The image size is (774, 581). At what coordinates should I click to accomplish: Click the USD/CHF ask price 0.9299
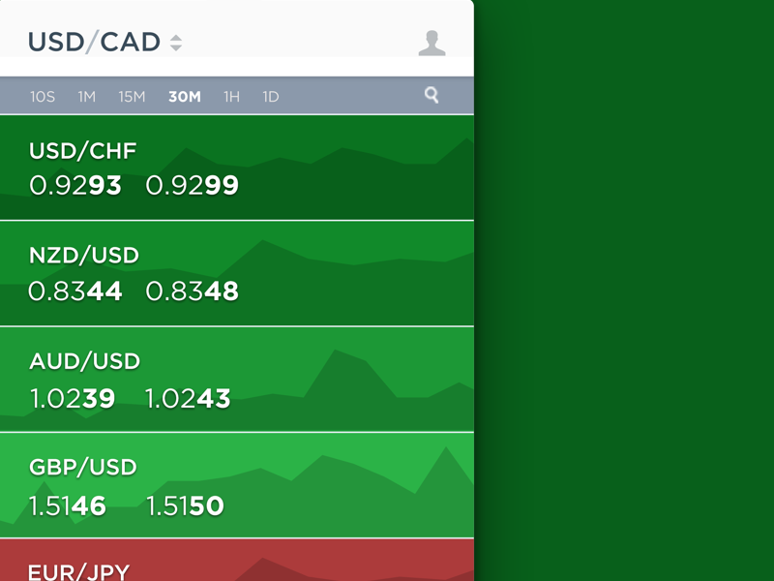[192, 186]
